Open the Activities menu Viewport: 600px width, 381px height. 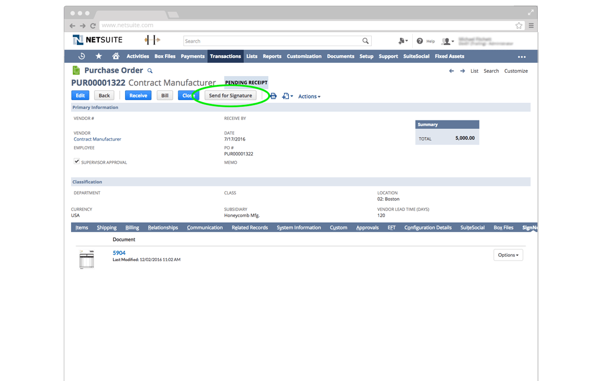138,56
